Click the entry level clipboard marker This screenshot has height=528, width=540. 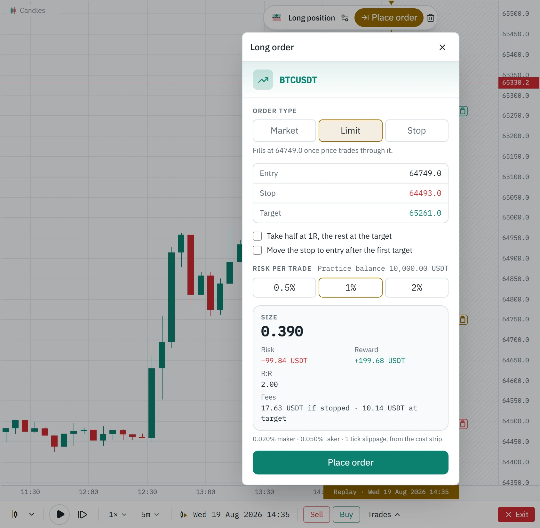coord(463,320)
